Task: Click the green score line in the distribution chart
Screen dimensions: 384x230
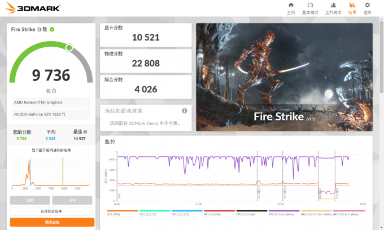Action: pyautogui.click(x=63, y=172)
